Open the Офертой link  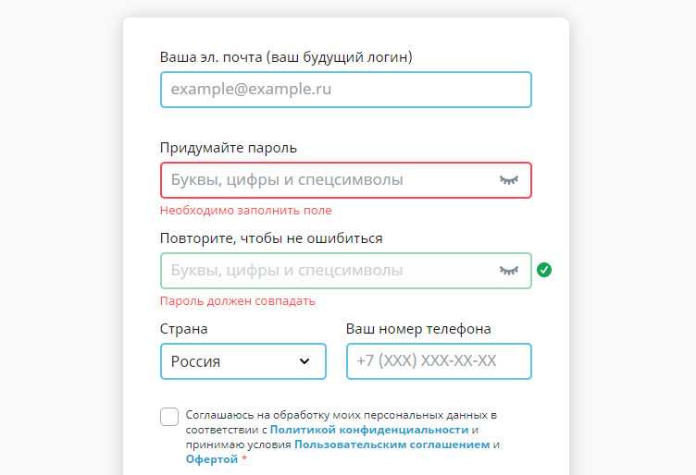[212, 459]
